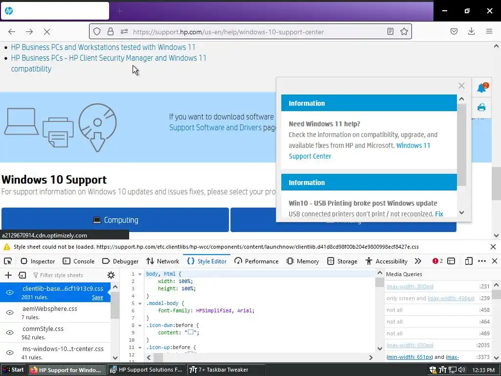Toggle visibility of ms-windows-10 css sheet
Image resolution: width=501 pixels, height=376 pixels.
pyautogui.click(x=10, y=352)
